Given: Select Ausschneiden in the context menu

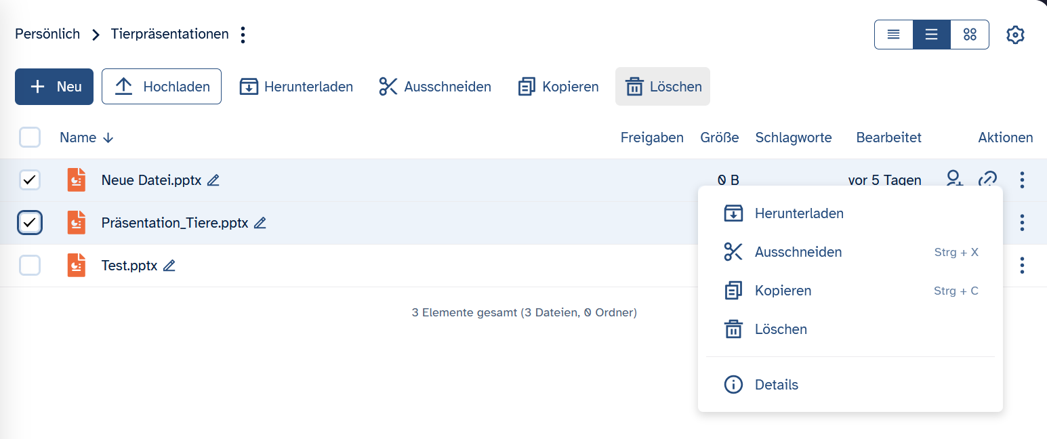Looking at the screenshot, I should [798, 252].
